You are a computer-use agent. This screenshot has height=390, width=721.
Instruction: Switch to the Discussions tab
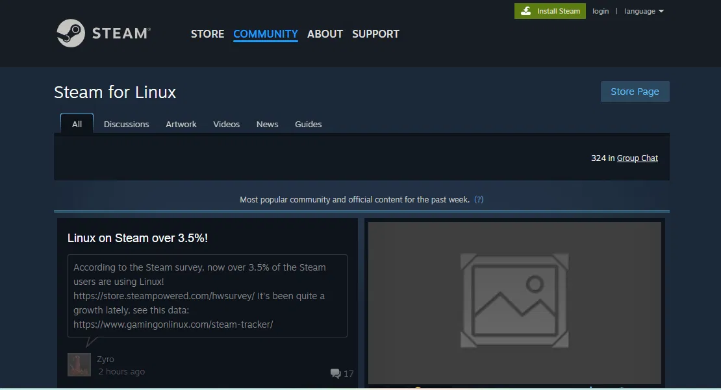point(126,124)
